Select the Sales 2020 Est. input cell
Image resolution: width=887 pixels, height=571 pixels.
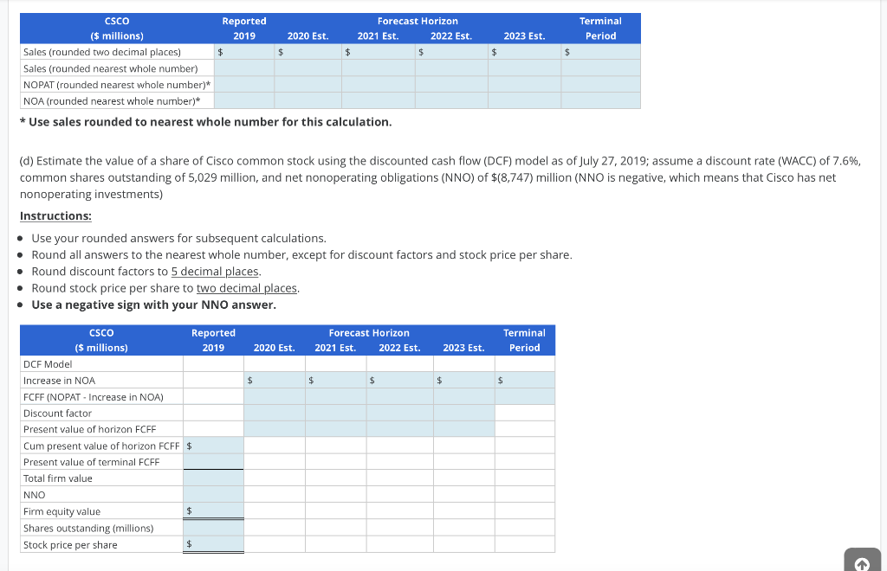pyautogui.click(x=308, y=52)
